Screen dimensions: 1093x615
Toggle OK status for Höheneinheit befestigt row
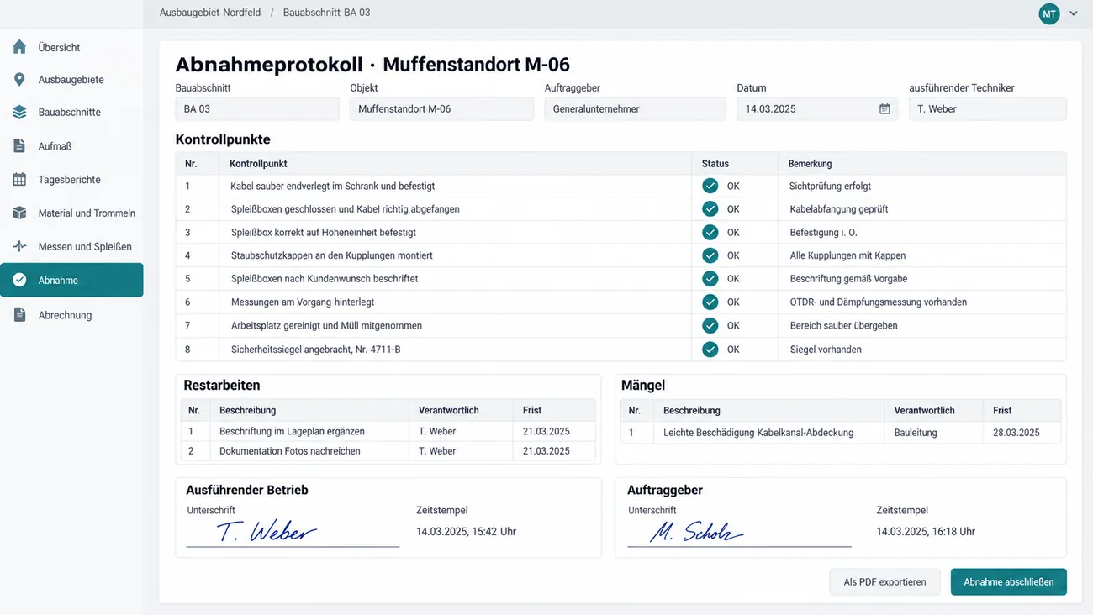pos(710,232)
